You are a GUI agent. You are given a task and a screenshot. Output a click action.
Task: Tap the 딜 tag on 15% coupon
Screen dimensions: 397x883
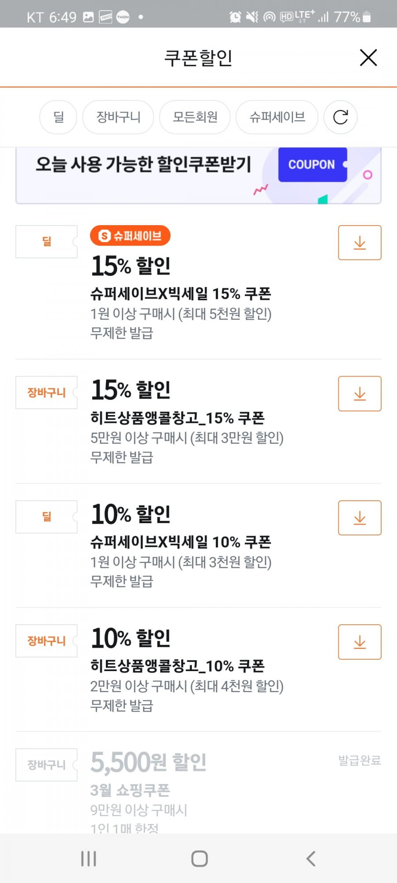tap(46, 242)
